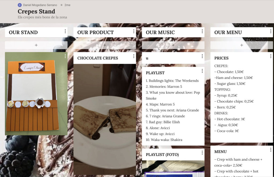The width and height of the screenshot is (274, 177).
Task: Add a post under OUR STAND
Action: coord(36,45)
